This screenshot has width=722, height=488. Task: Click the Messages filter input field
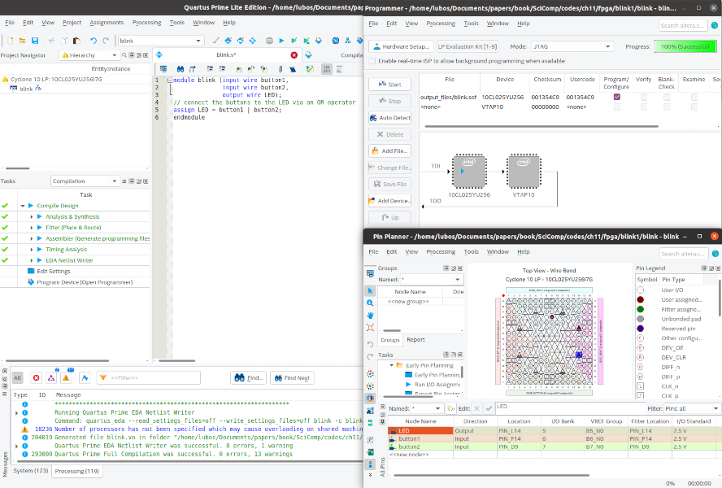(x=148, y=378)
